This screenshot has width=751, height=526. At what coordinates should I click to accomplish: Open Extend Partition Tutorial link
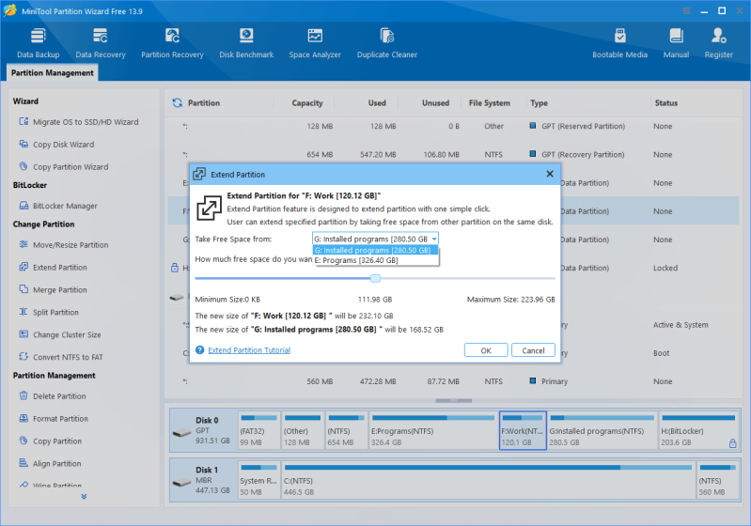(249, 350)
